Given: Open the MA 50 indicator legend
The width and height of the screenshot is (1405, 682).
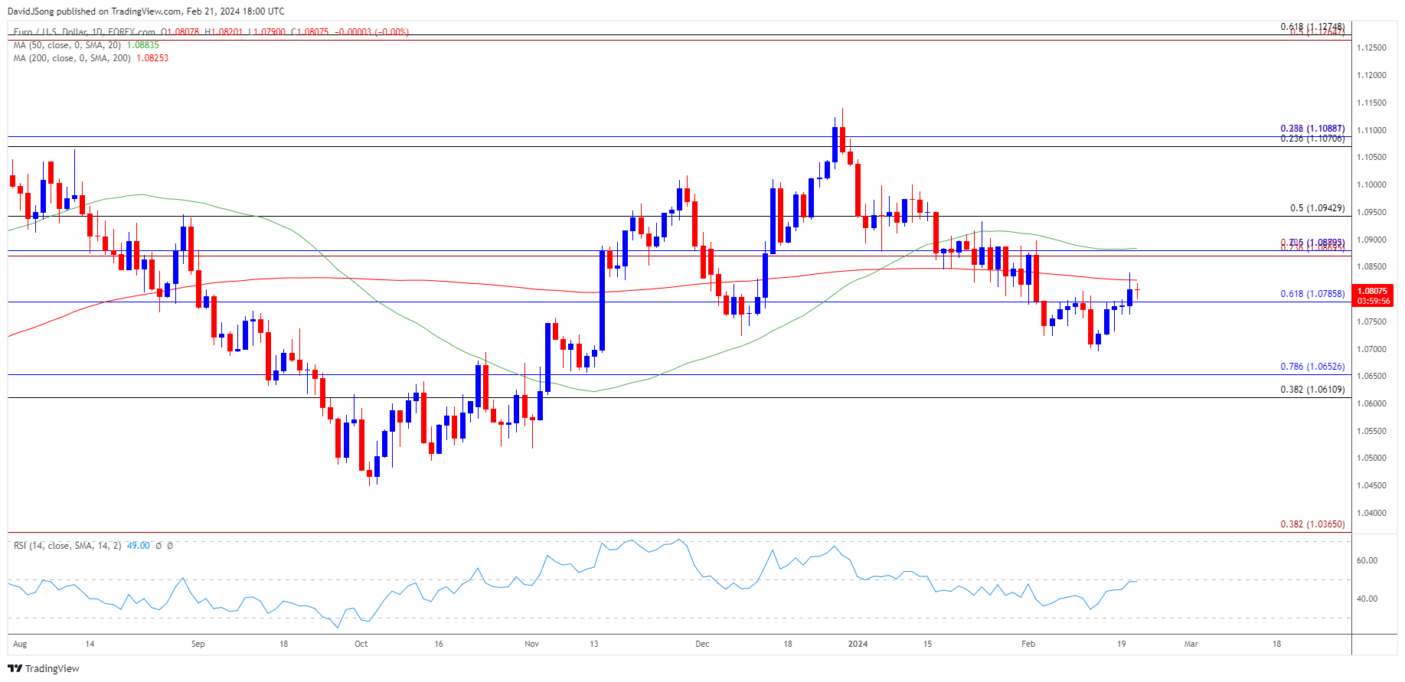Looking at the screenshot, I should tap(67, 45).
